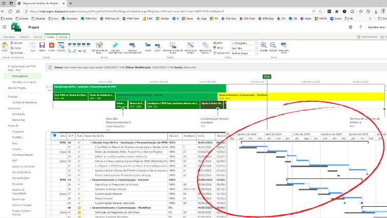Click the Colar (paste) icon
This screenshot has width=387, height=218.
pos(5,46)
